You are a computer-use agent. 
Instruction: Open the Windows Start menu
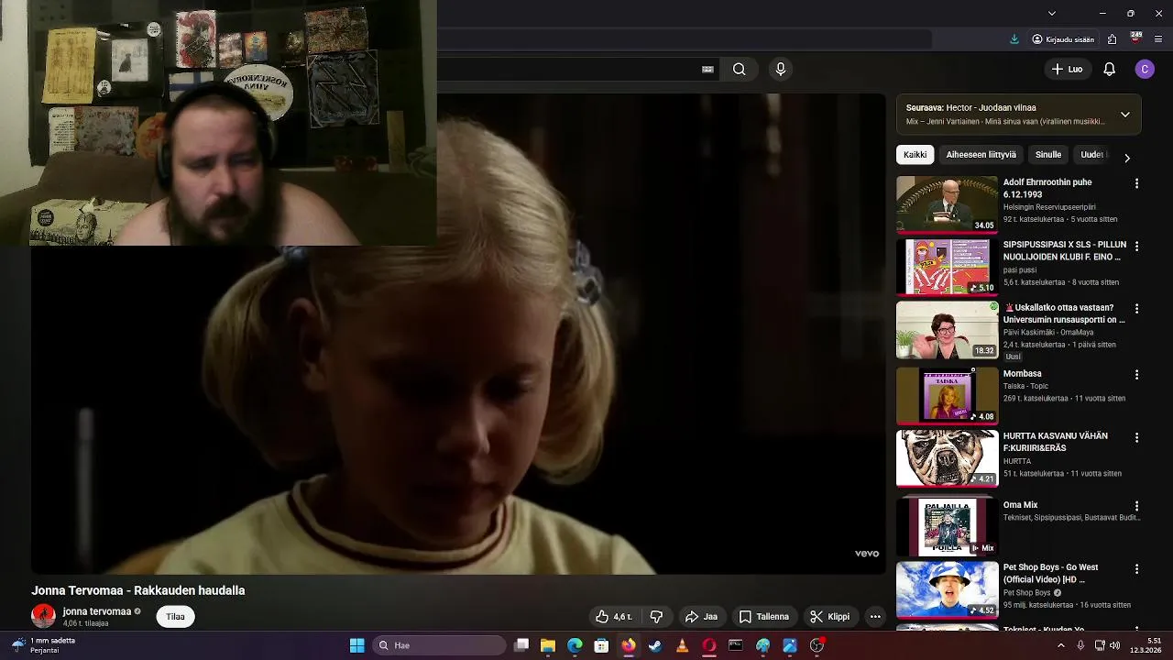[356, 645]
